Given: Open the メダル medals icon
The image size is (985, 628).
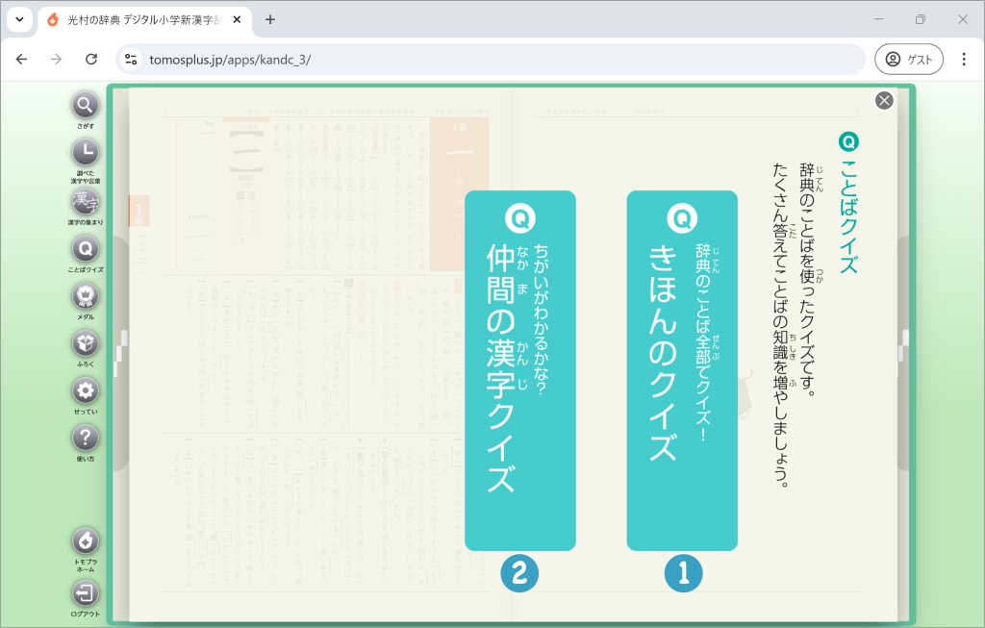Looking at the screenshot, I should coord(86,296).
